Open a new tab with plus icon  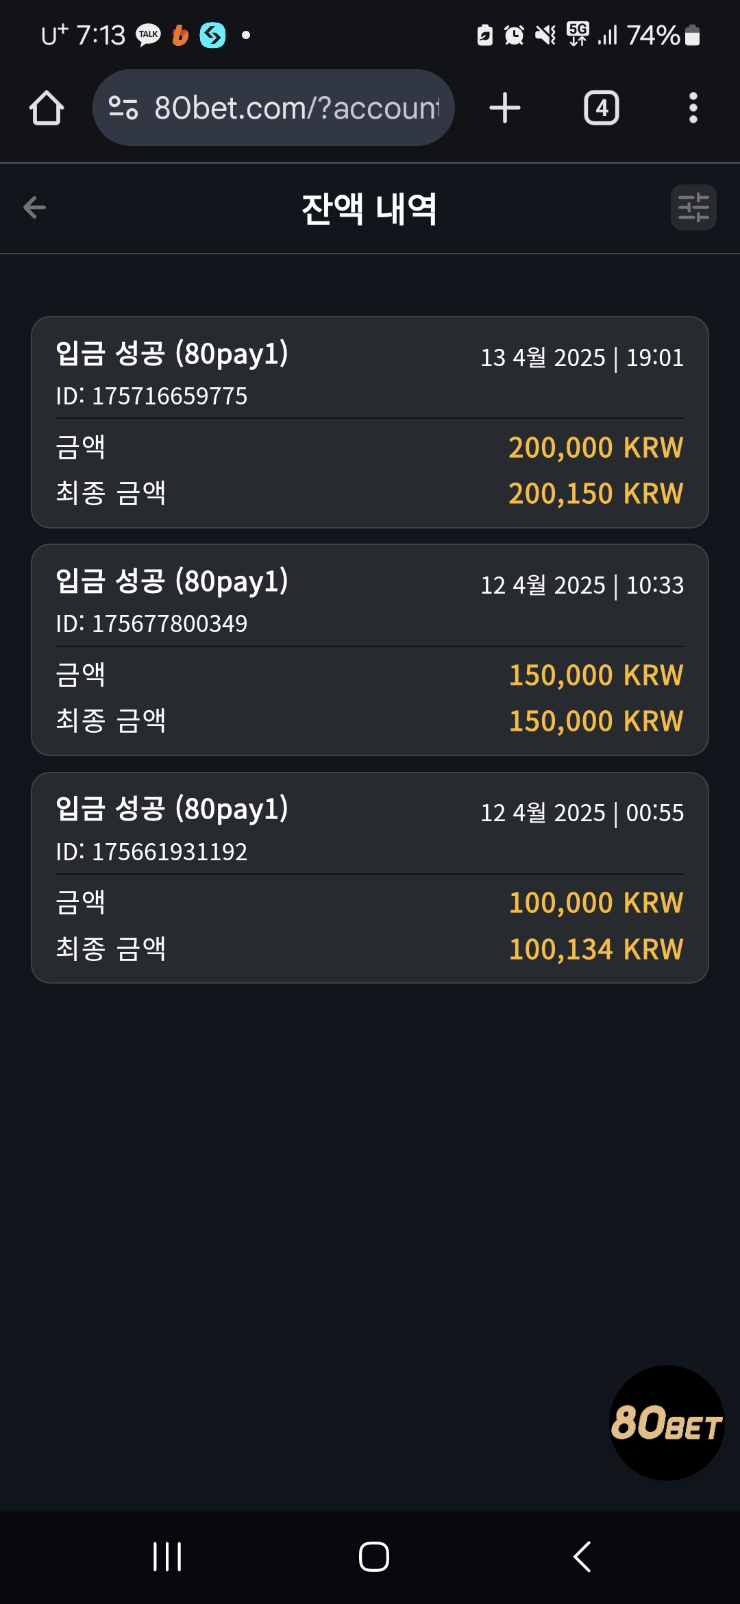pos(505,108)
